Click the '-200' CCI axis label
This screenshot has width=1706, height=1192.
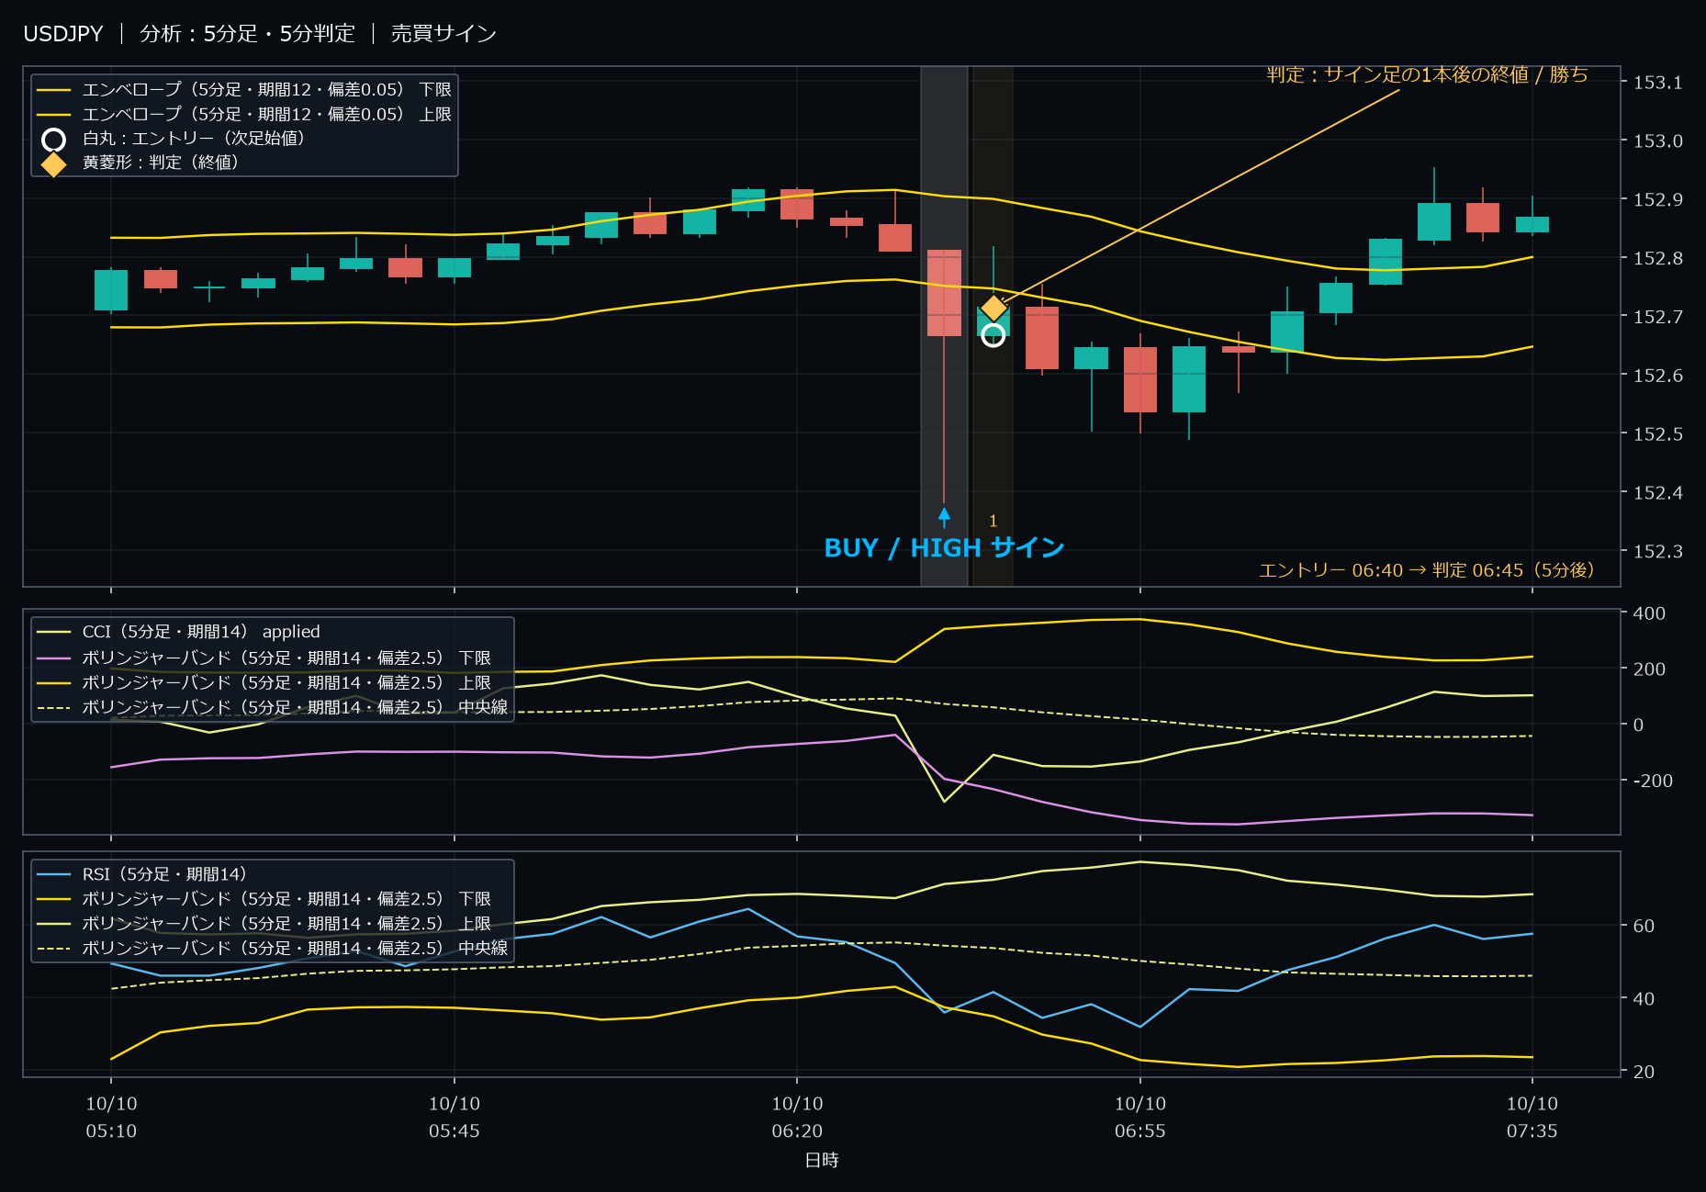pos(1653,781)
